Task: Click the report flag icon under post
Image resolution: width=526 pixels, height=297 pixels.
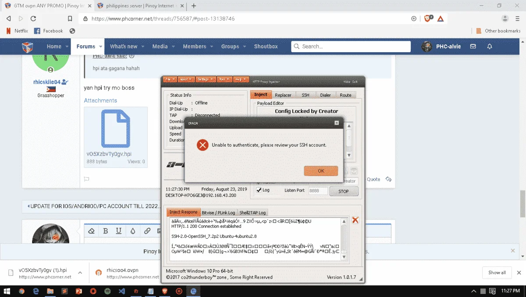Action: point(86,179)
